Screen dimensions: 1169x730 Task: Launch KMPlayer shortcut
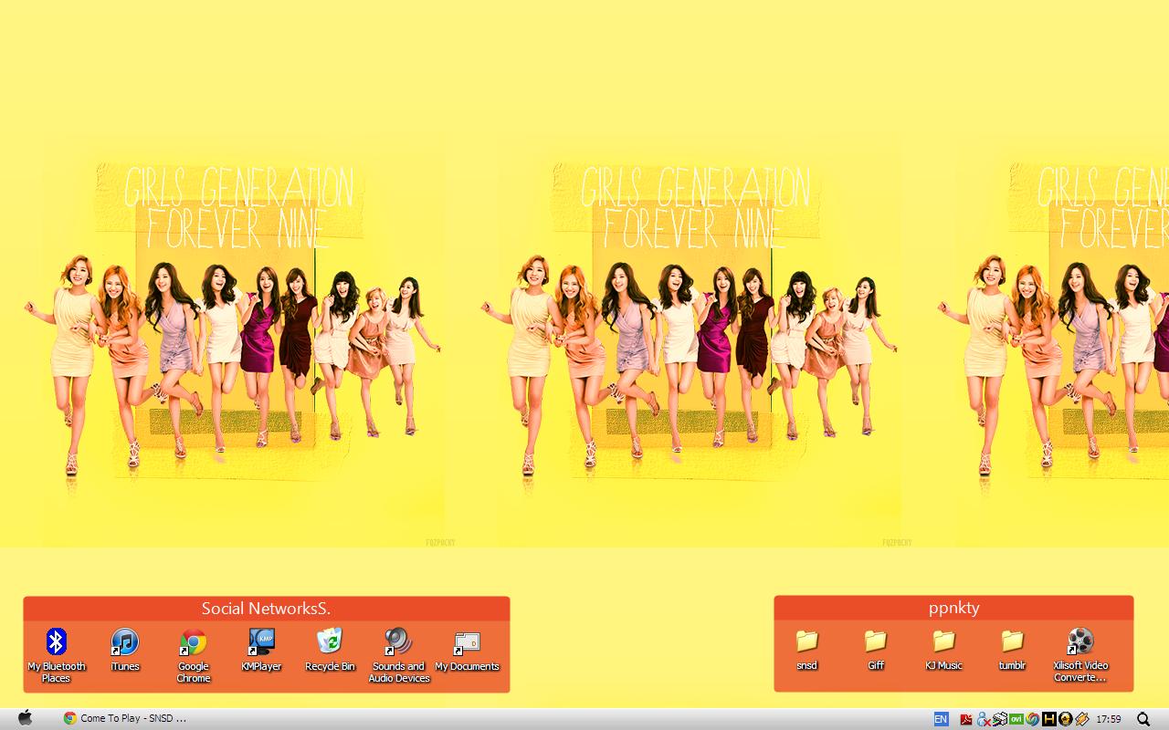(261, 651)
